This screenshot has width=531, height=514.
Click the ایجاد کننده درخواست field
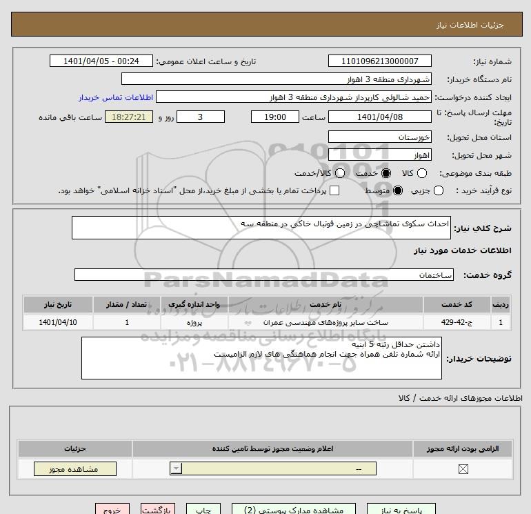[294, 97]
